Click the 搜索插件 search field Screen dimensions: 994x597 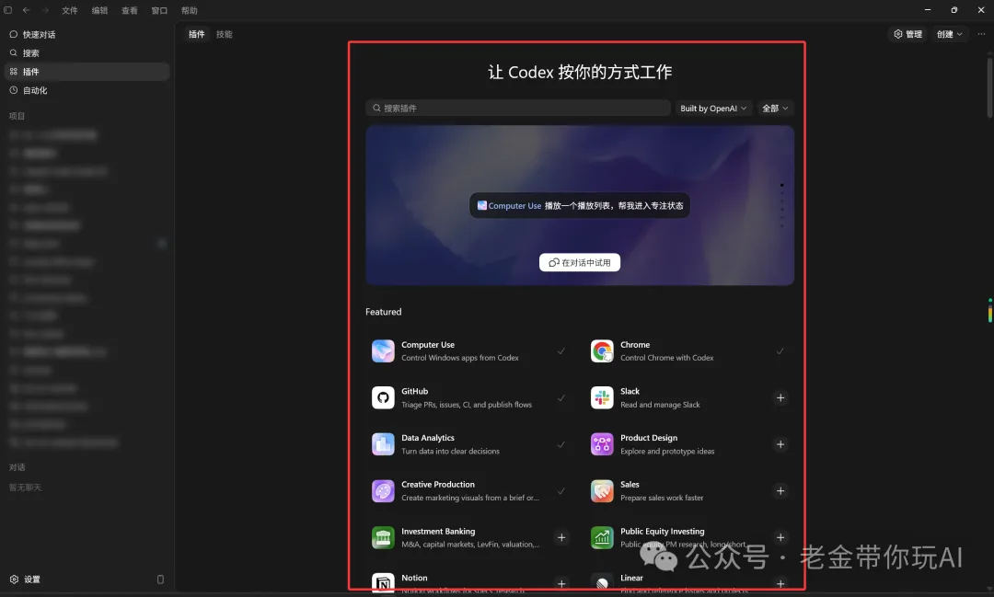pos(518,109)
